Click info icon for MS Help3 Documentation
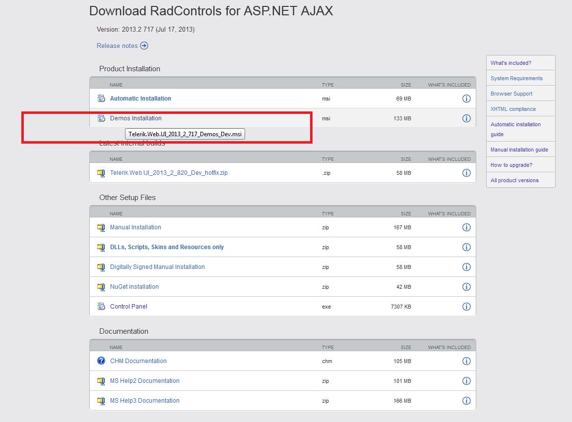 466,401
